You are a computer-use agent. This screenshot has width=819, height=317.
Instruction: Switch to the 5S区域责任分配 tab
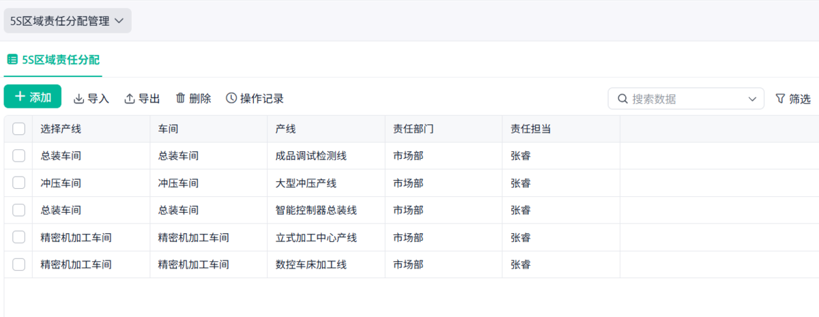click(x=60, y=60)
